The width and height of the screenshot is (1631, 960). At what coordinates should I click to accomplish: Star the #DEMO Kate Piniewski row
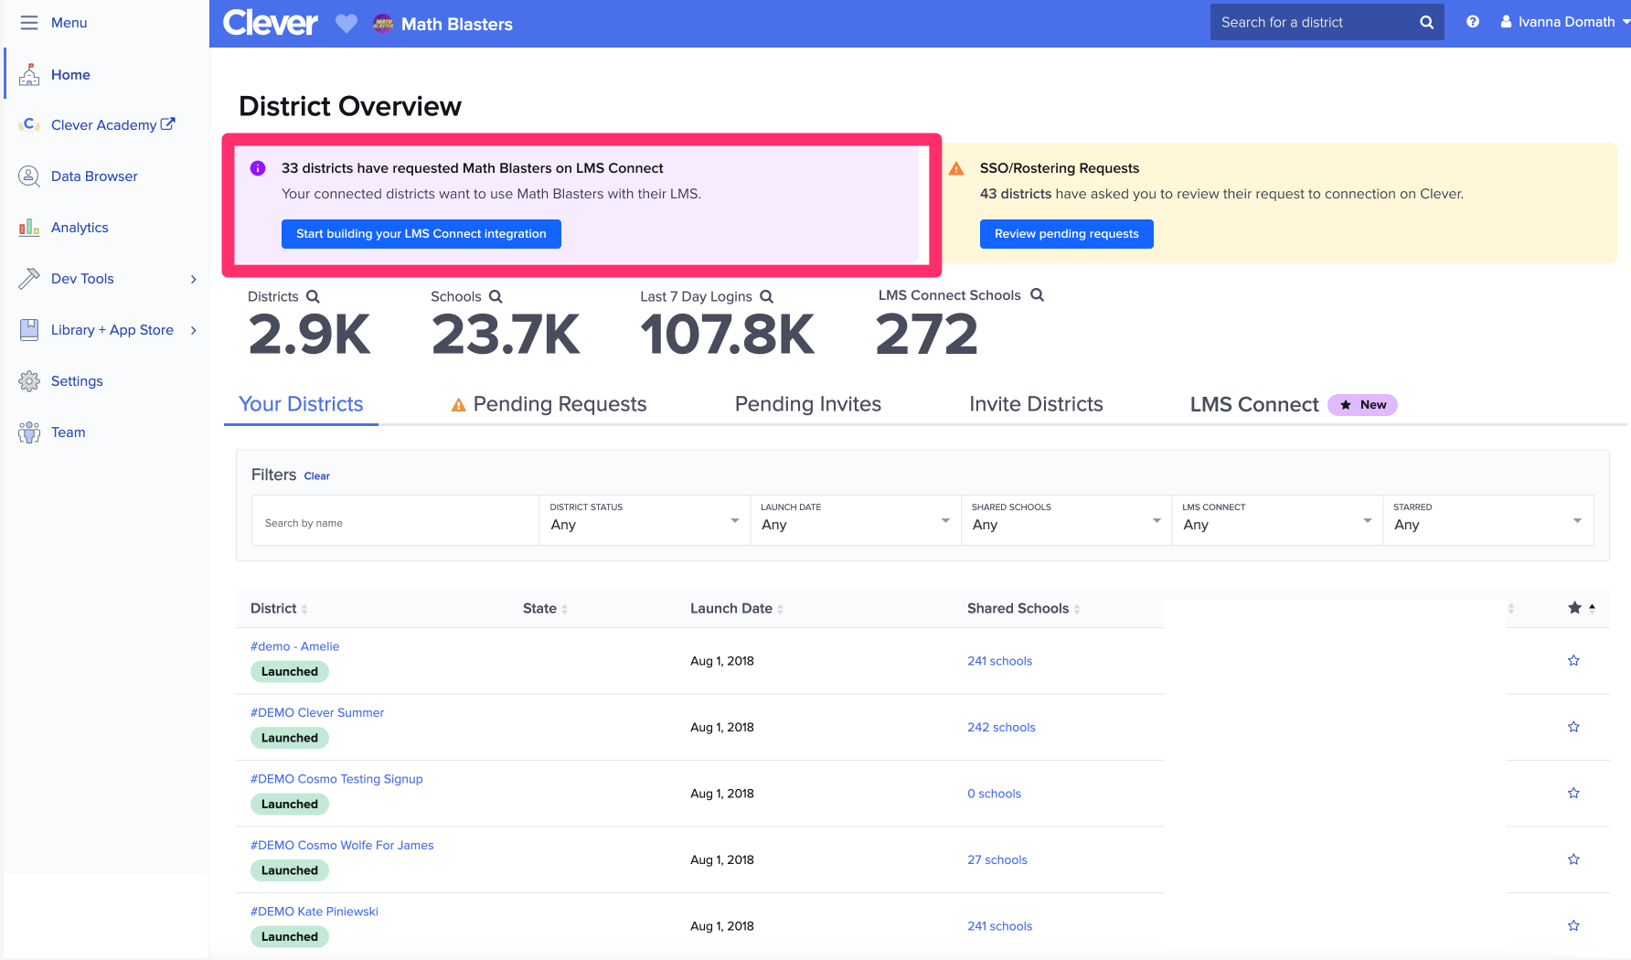(1573, 925)
